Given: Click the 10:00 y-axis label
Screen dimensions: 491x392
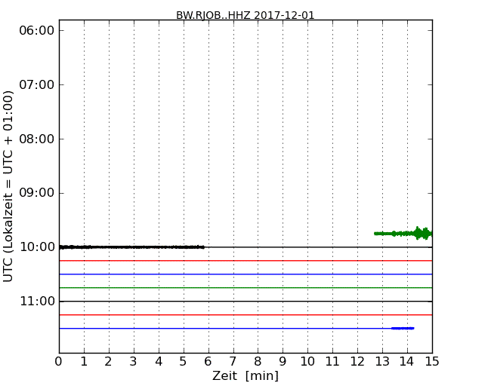Looking at the screenshot, I should point(37,247).
